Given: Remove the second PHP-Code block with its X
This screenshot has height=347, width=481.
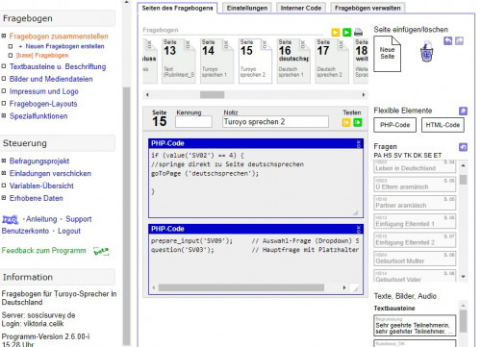Looking at the screenshot, I should pos(359,229).
